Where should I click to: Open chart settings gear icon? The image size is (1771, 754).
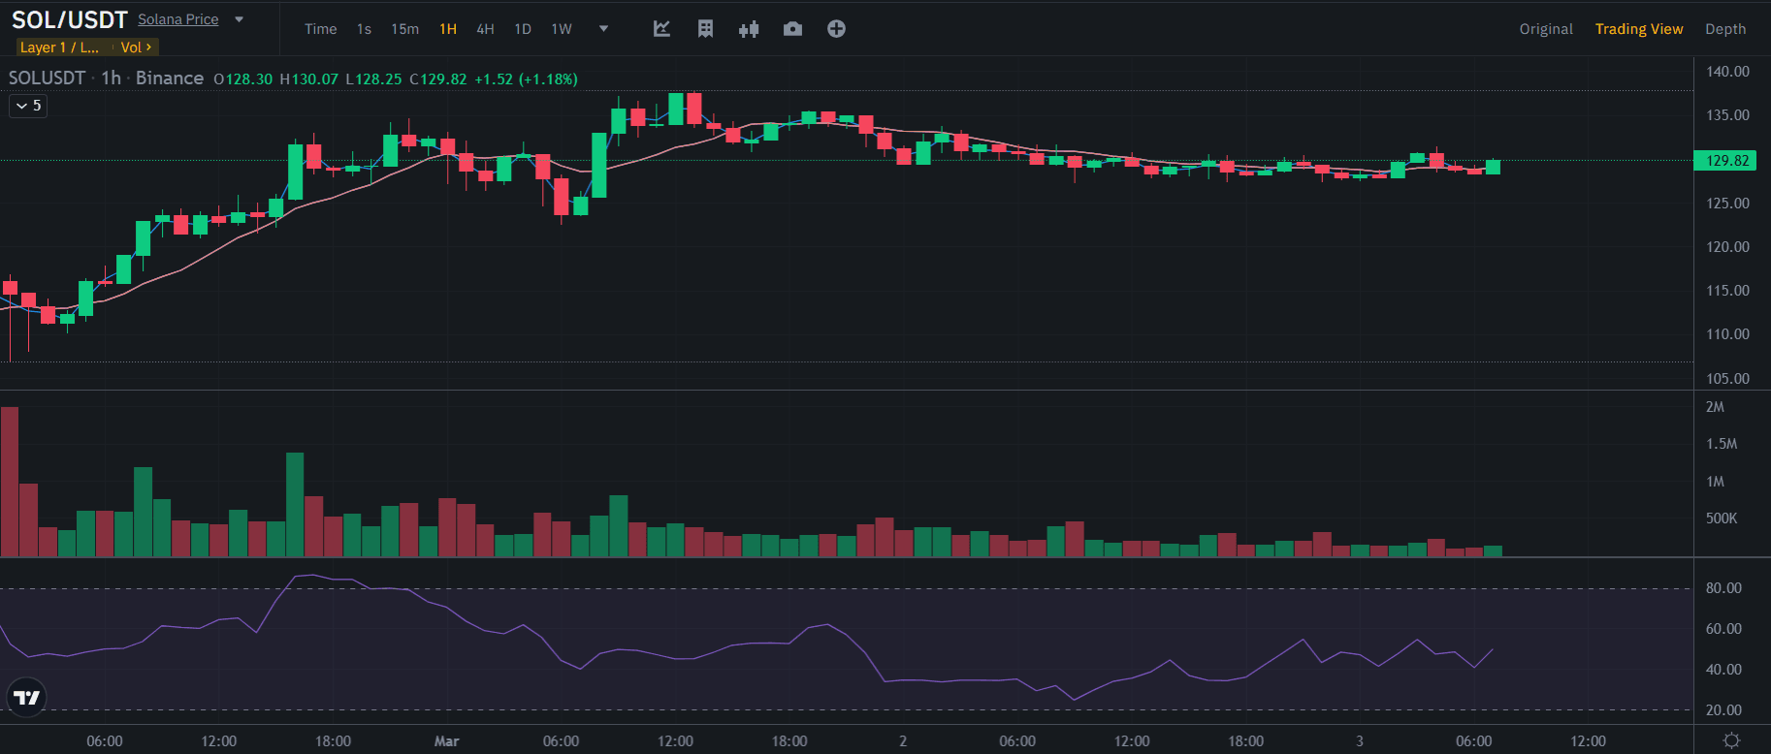(1731, 740)
